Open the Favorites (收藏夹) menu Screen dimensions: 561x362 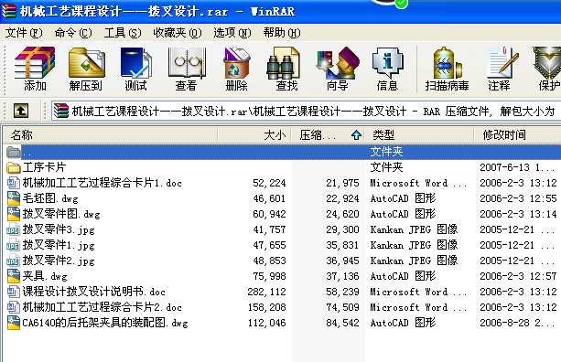click(178, 33)
